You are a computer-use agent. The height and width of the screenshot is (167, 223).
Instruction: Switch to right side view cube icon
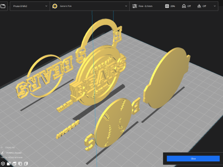point(26,163)
